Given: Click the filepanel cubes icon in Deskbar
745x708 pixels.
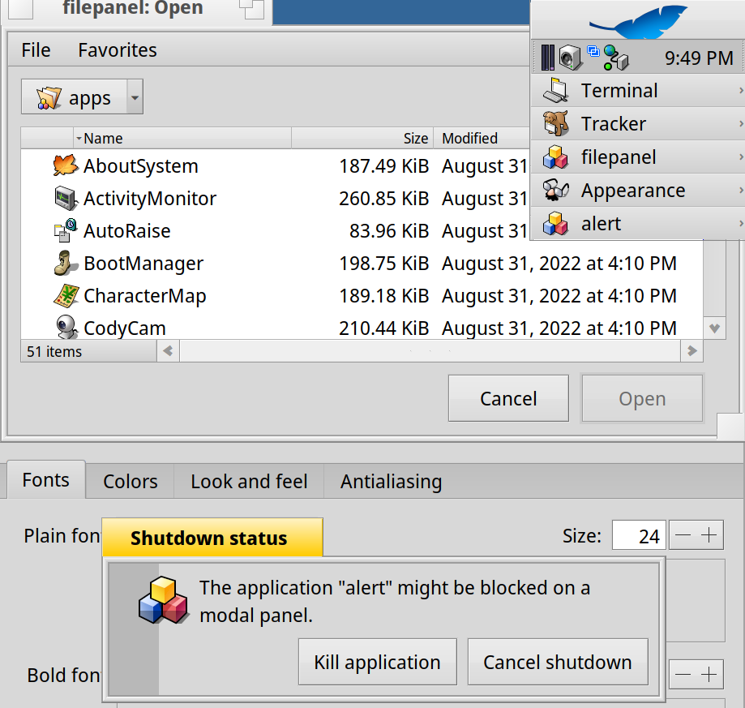Looking at the screenshot, I should (555, 157).
